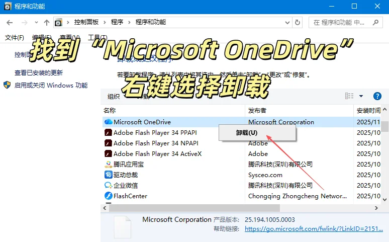Select the 企业微信 entry
The width and height of the screenshot is (389, 242).
(x=126, y=186)
